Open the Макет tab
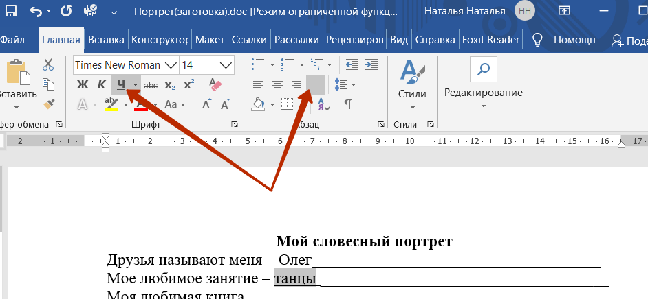This screenshot has height=299, width=648. (x=210, y=40)
